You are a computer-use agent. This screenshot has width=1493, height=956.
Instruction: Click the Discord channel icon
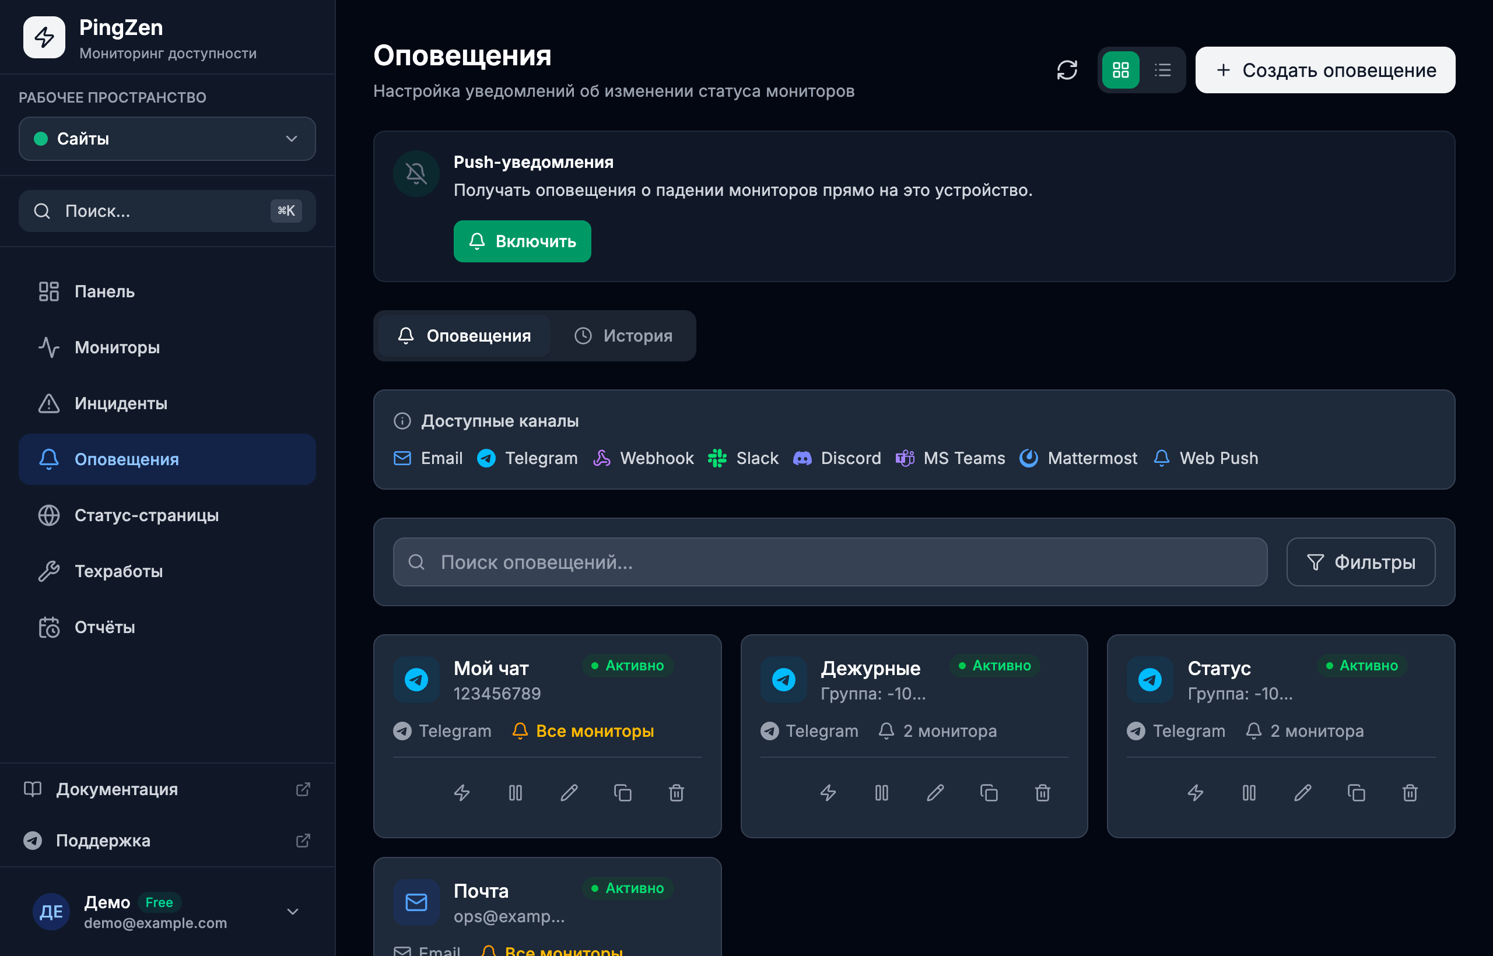tap(802, 458)
